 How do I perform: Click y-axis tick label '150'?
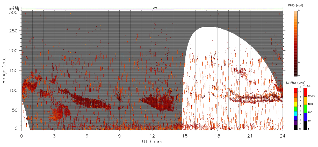coord(13,70)
